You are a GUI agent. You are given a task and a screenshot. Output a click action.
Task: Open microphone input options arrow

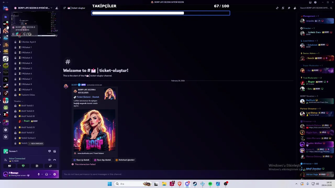pos(42,174)
